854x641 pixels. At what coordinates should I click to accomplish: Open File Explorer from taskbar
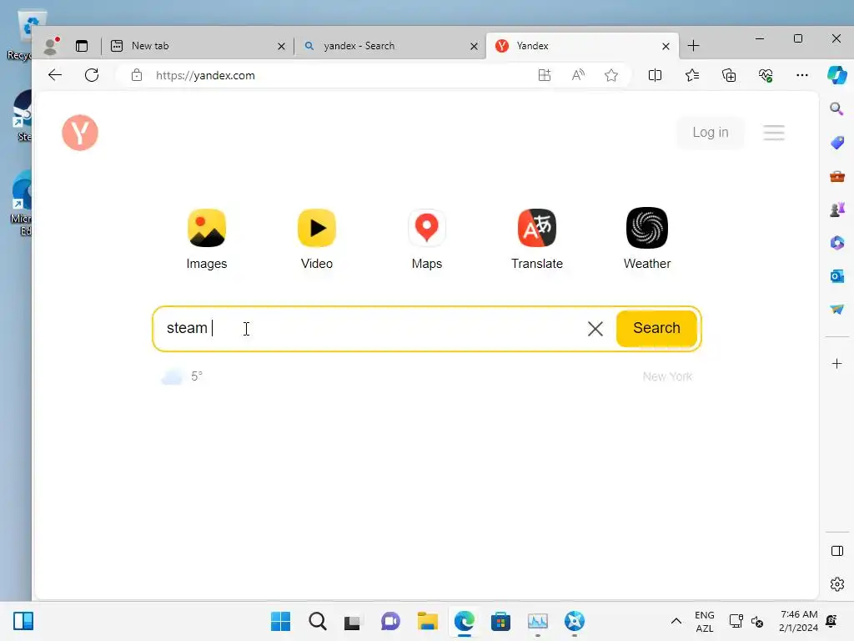[428, 621]
